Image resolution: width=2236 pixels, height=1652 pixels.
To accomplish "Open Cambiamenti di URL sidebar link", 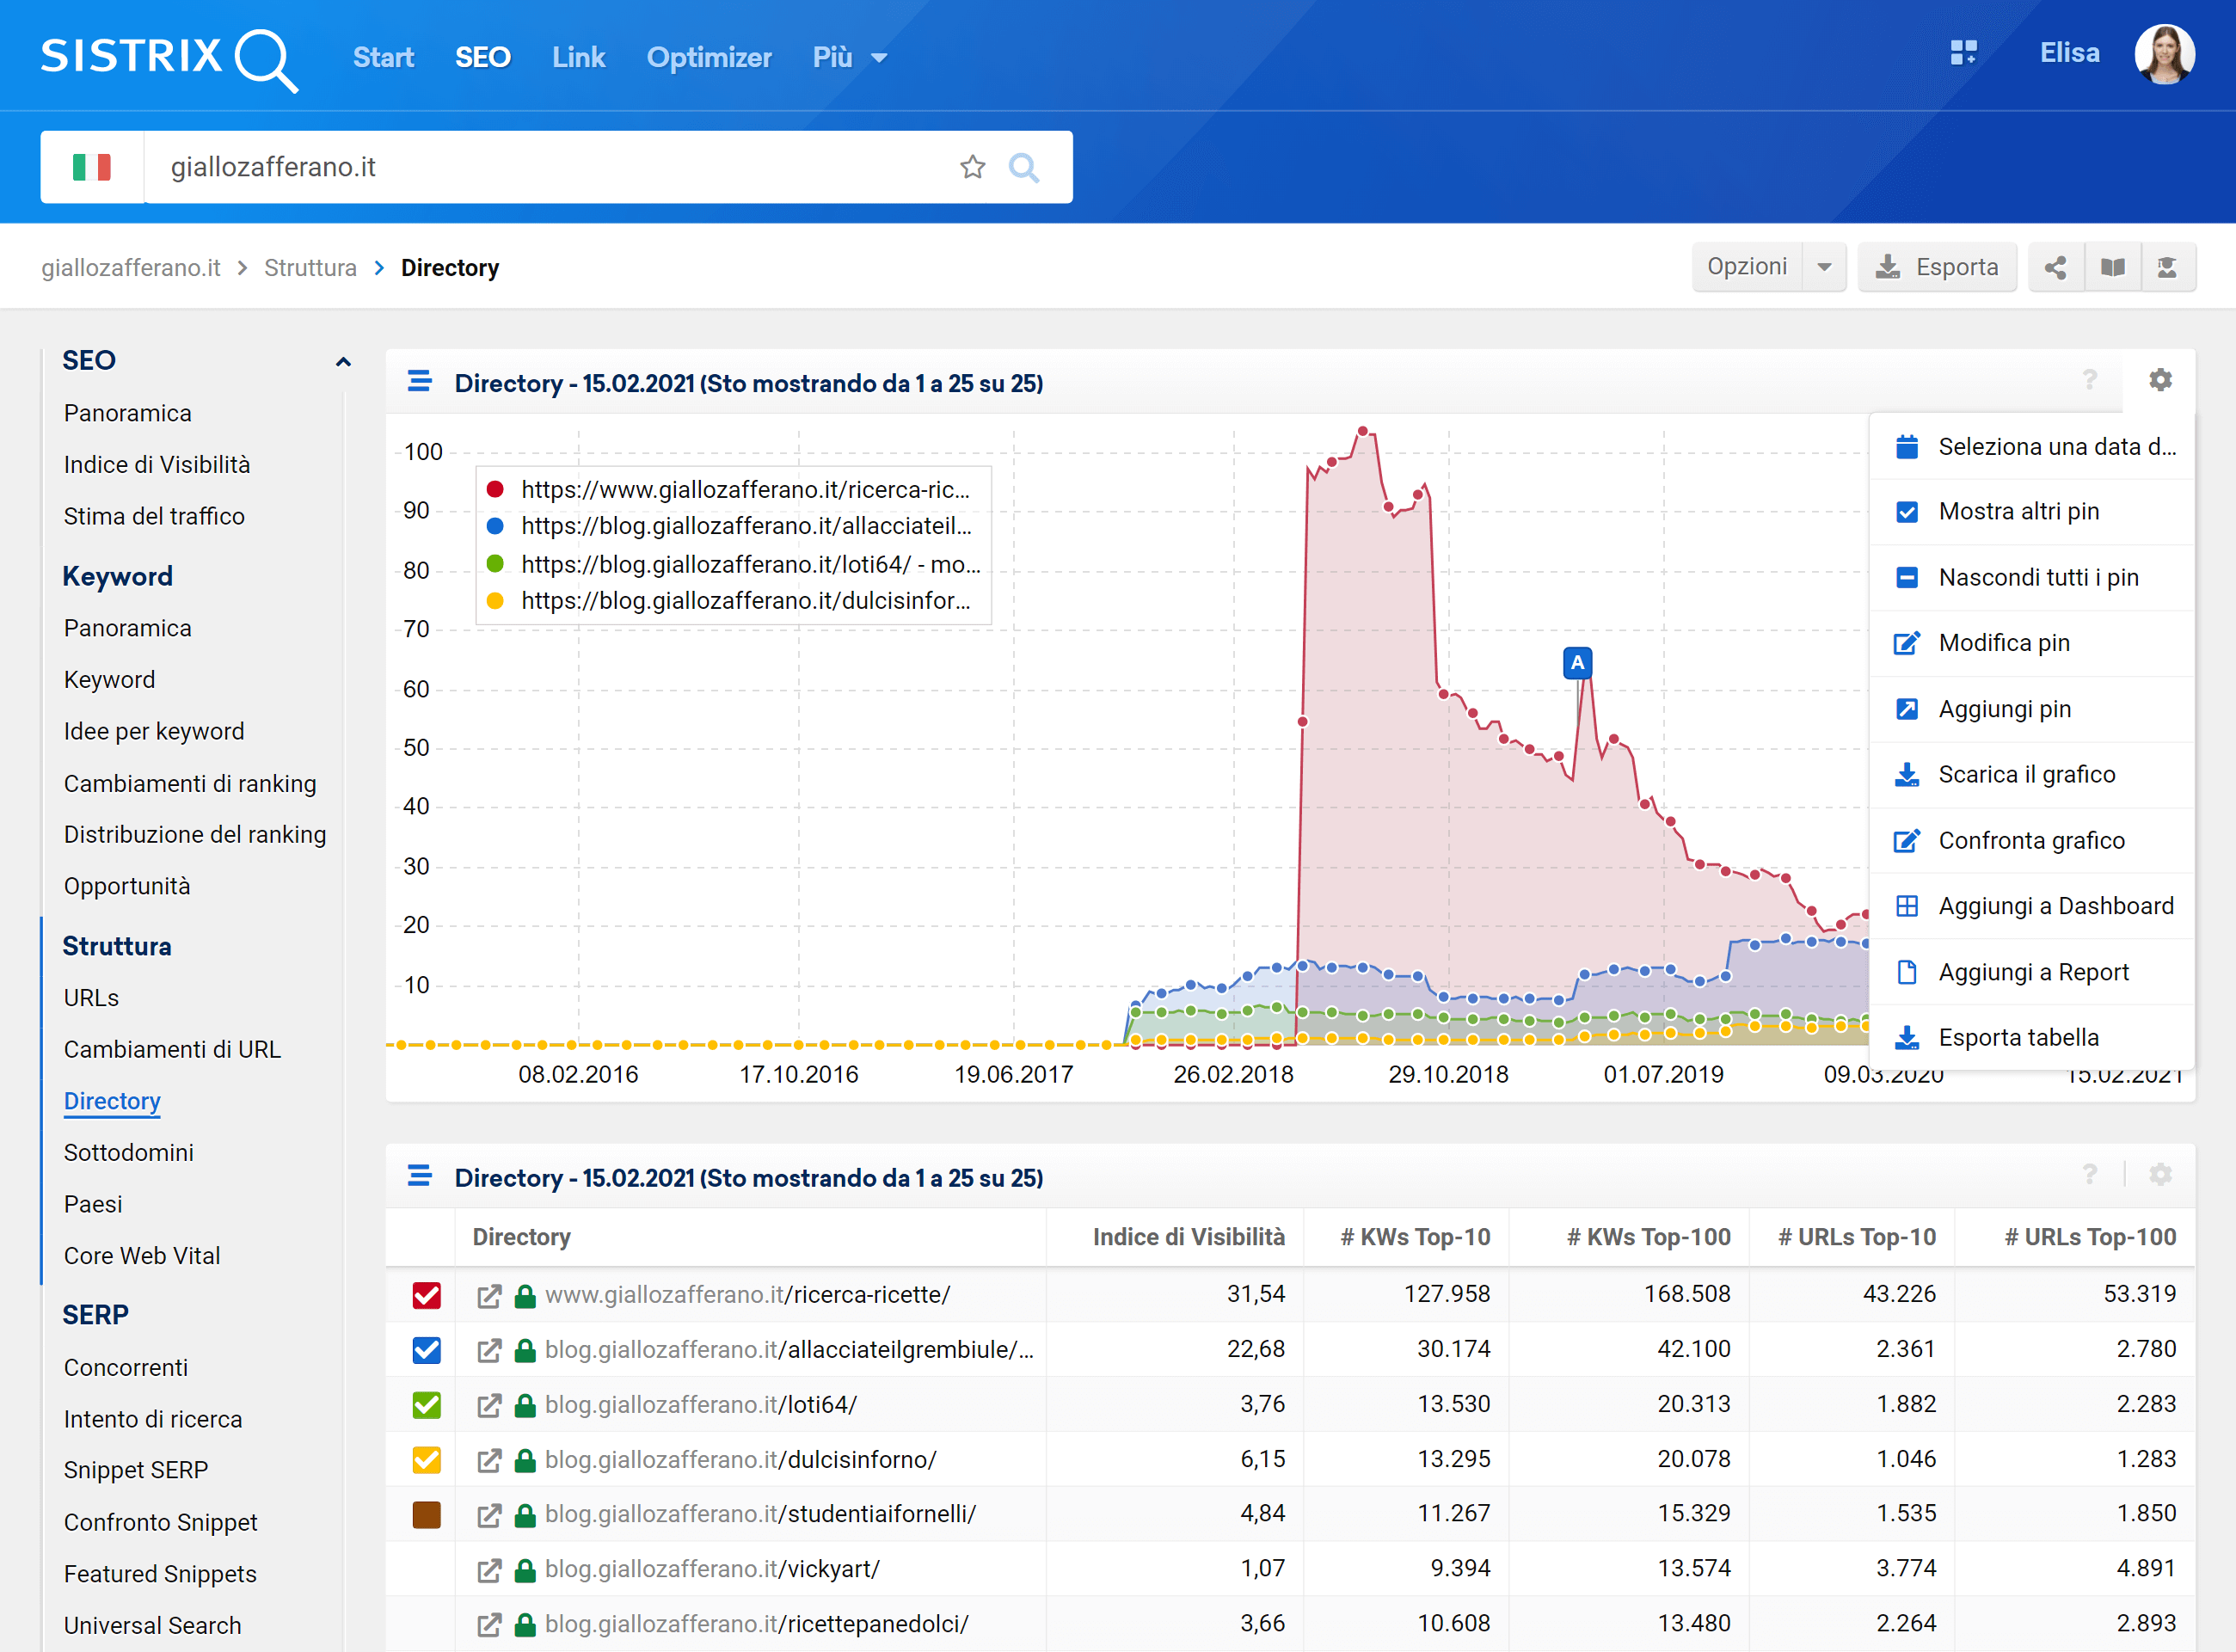I will click(x=172, y=1050).
